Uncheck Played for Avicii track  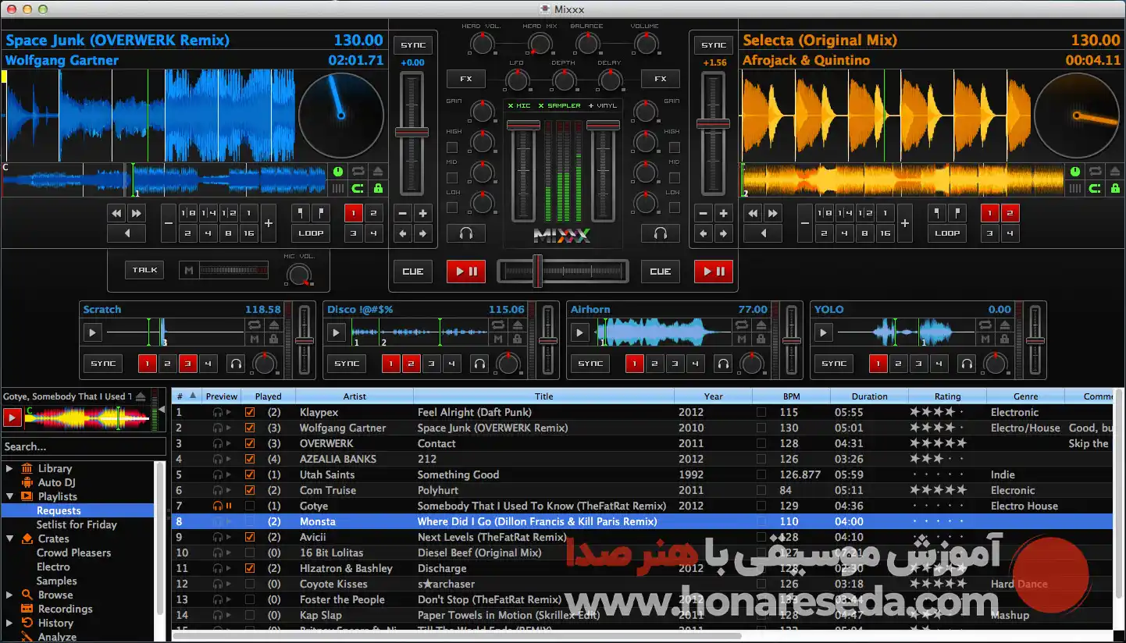[250, 537]
